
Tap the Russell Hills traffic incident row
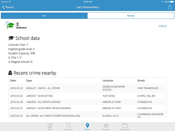(x=87, y=115)
